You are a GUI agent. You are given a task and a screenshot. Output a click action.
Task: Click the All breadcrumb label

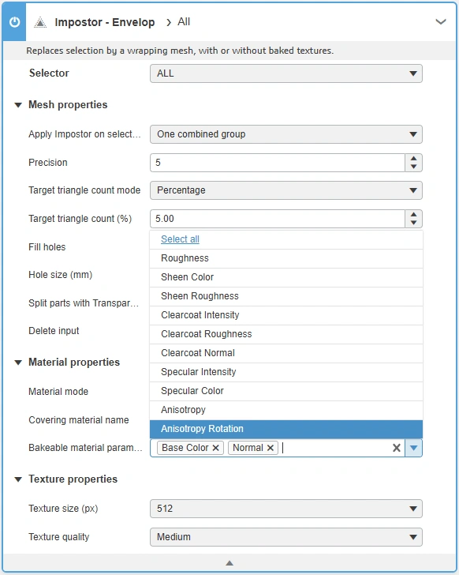click(184, 22)
